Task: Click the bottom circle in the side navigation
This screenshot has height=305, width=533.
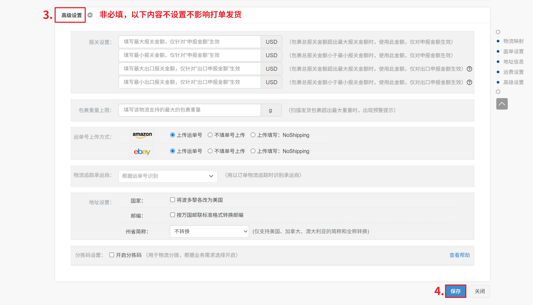Action: tap(498, 92)
